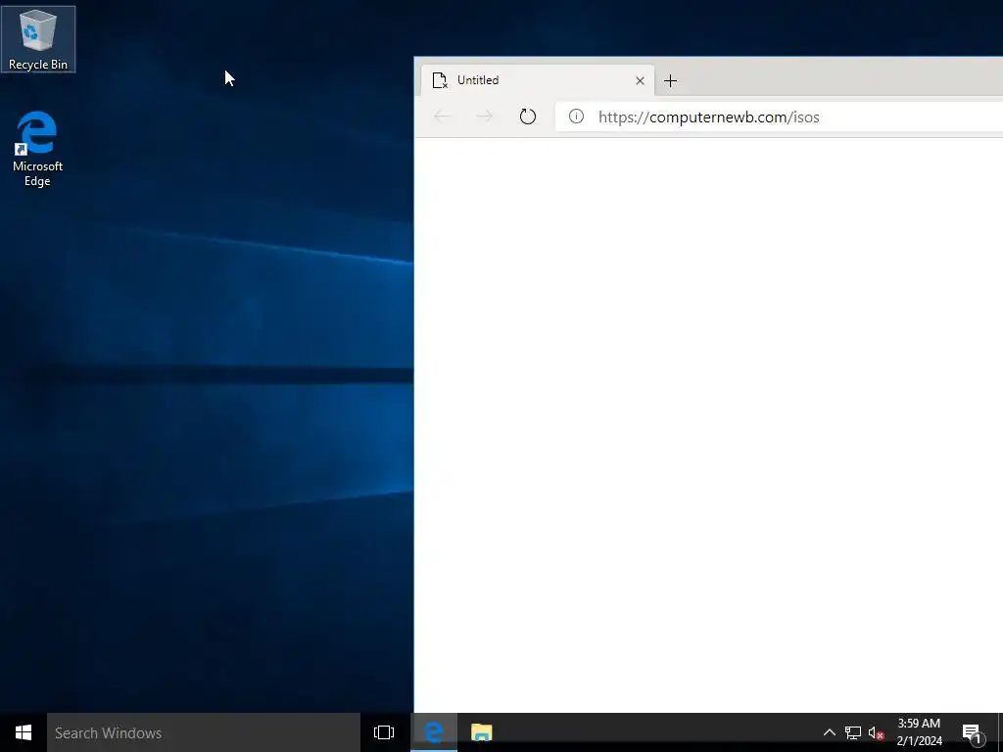Click the Search Windows box
Viewport: 1003px width, 752px height.
[204, 732]
